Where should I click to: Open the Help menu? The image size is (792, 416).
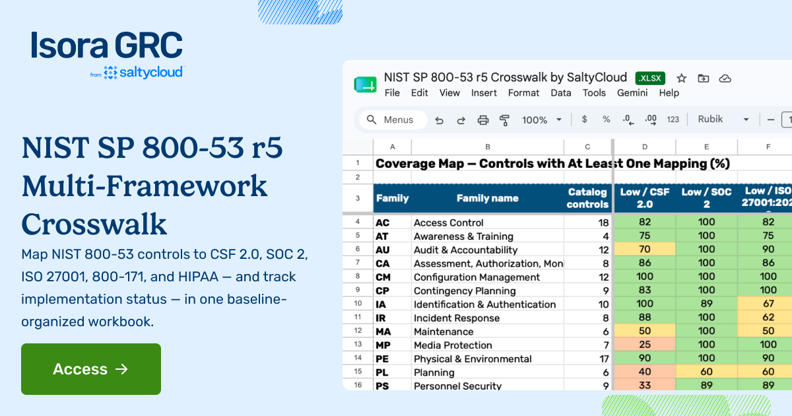coord(669,93)
